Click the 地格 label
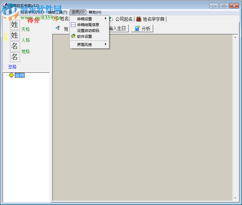The image size is (242, 205). point(25,51)
